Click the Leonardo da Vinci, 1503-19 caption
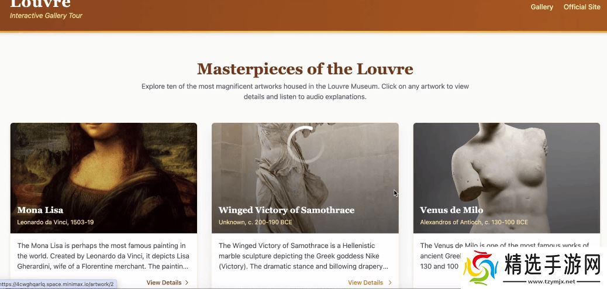The width and height of the screenshot is (607, 289). pyautogui.click(x=56, y=222)
